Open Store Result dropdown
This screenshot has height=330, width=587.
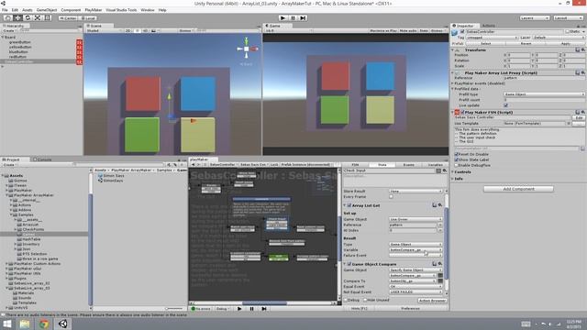(x=415, y=192)
